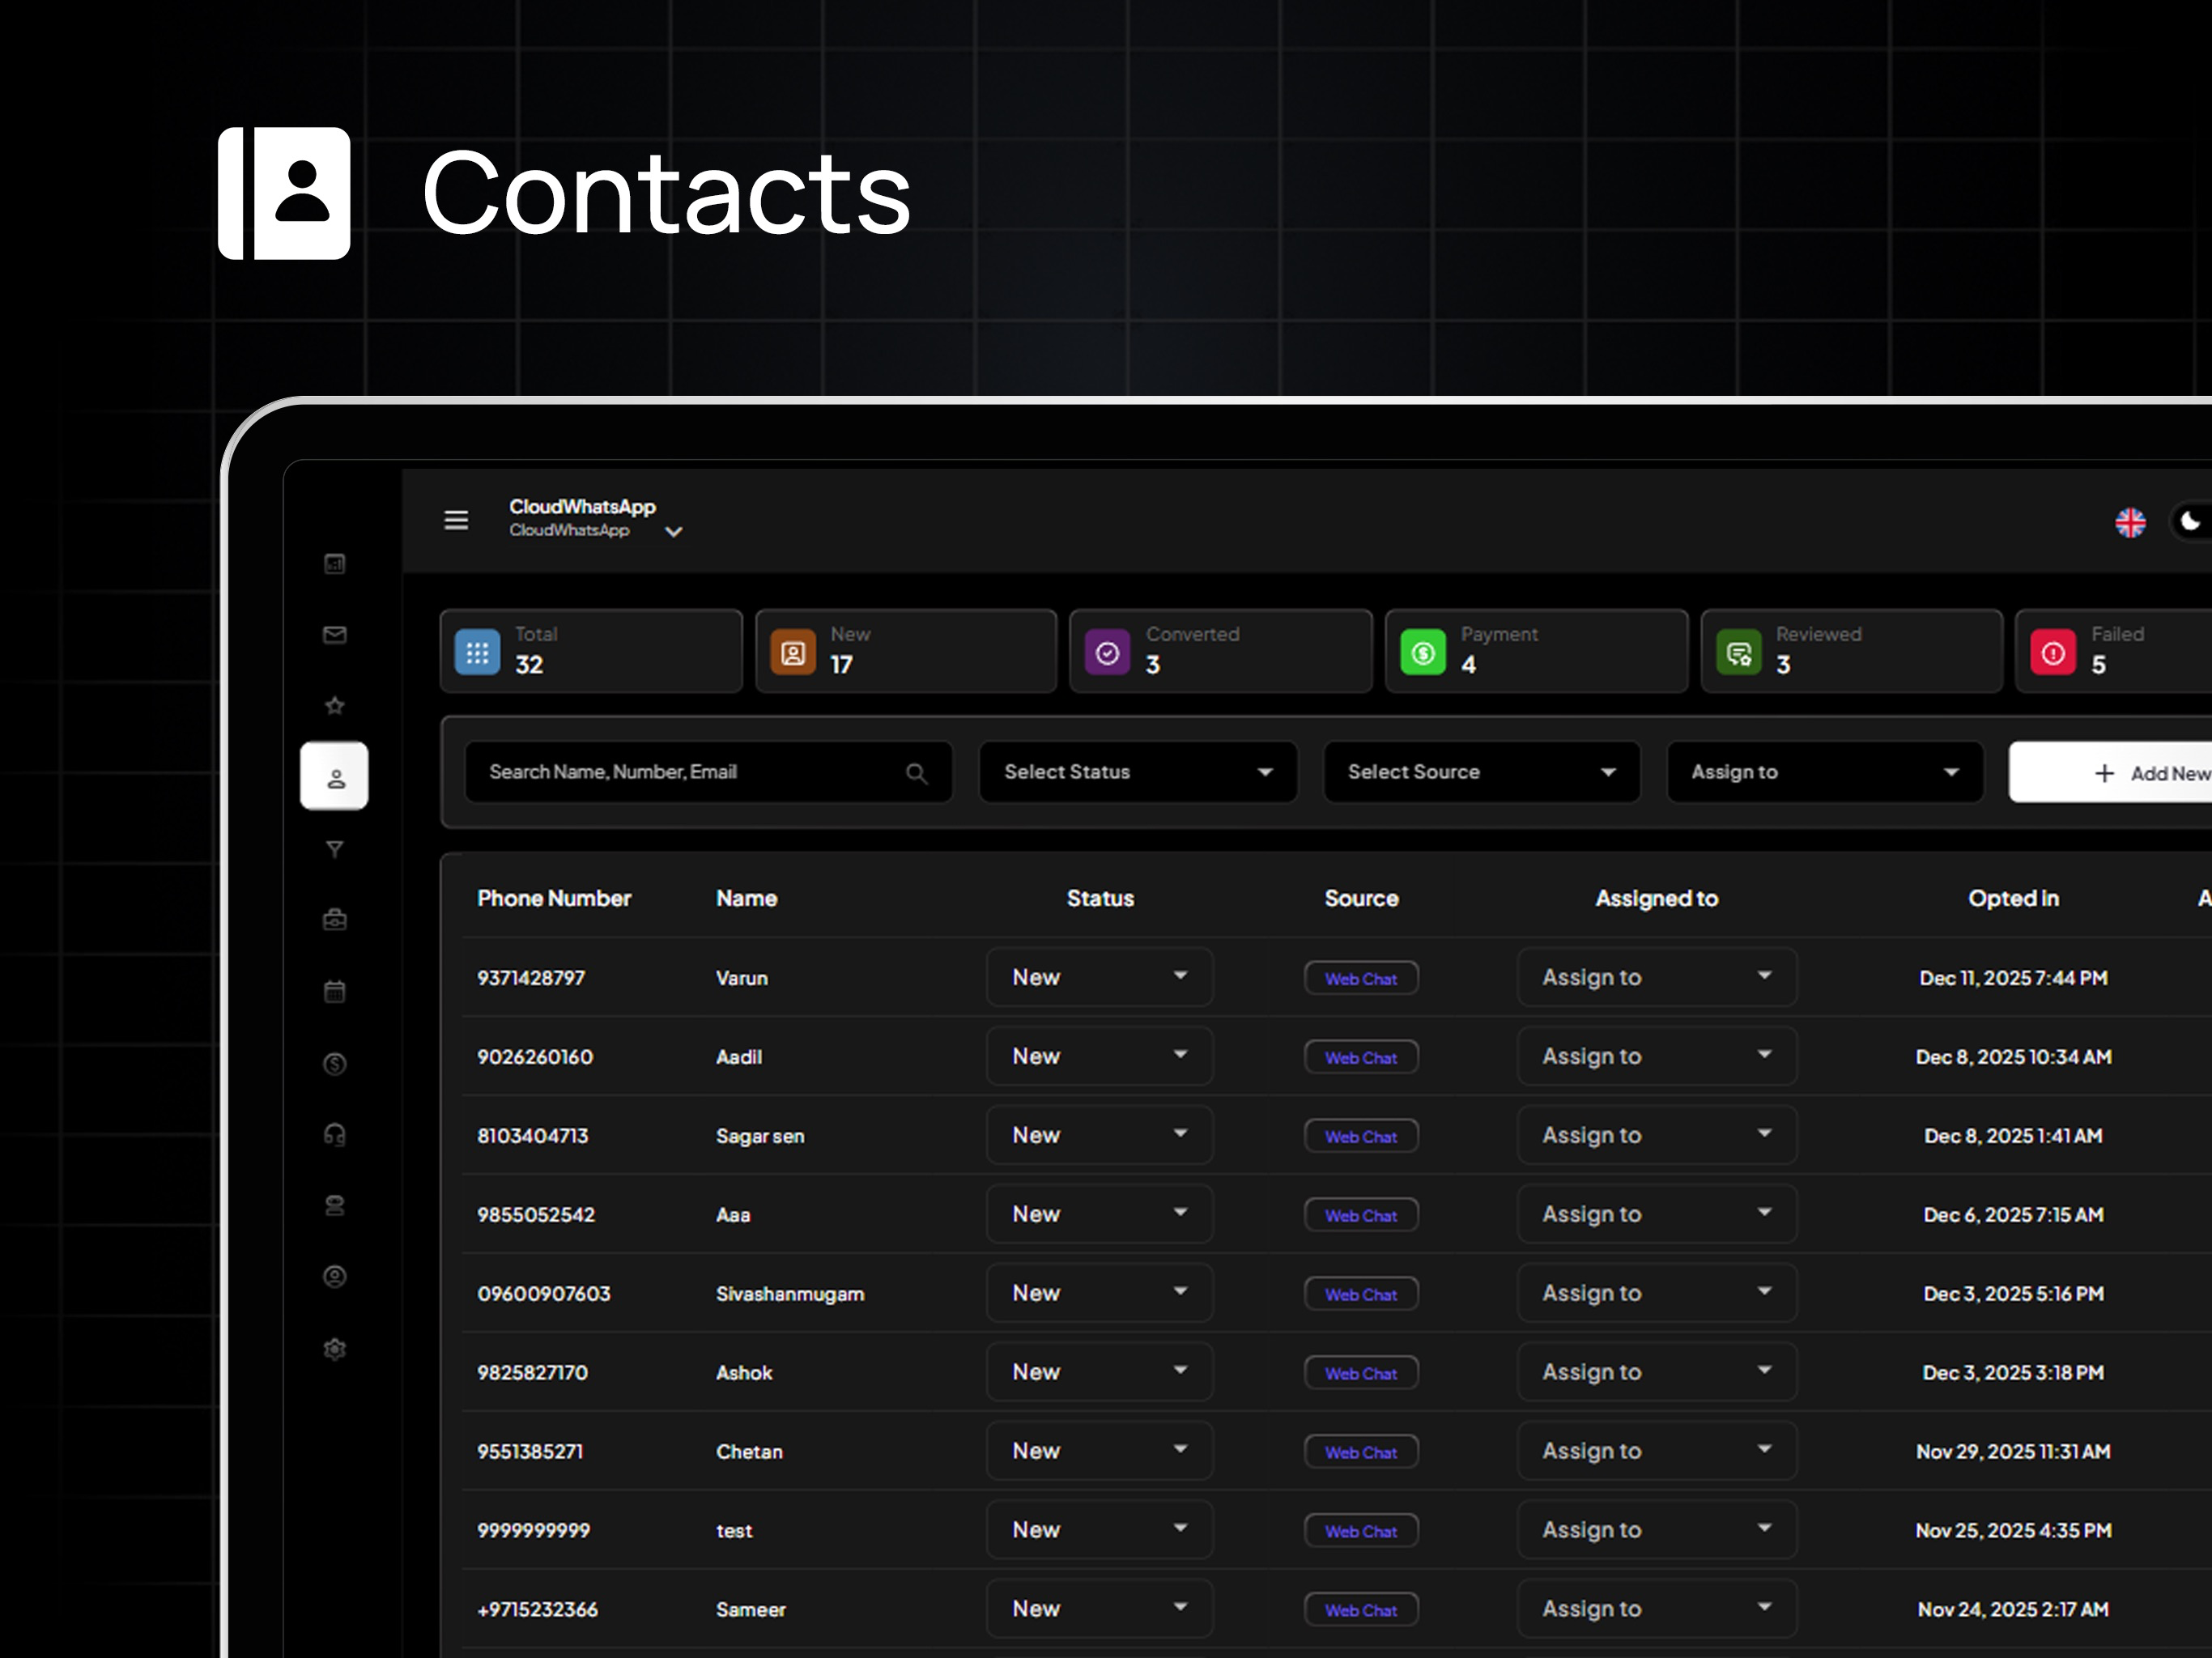2212x1658 pixels.
Task: Click phone number +9715232366
Action: [x=537, y=1610]
